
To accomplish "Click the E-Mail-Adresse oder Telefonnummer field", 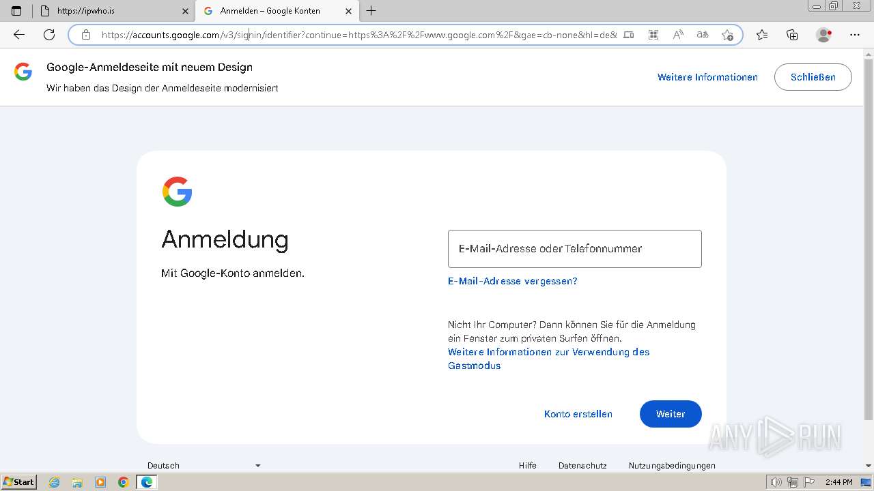I will click(x=574, y=249).
